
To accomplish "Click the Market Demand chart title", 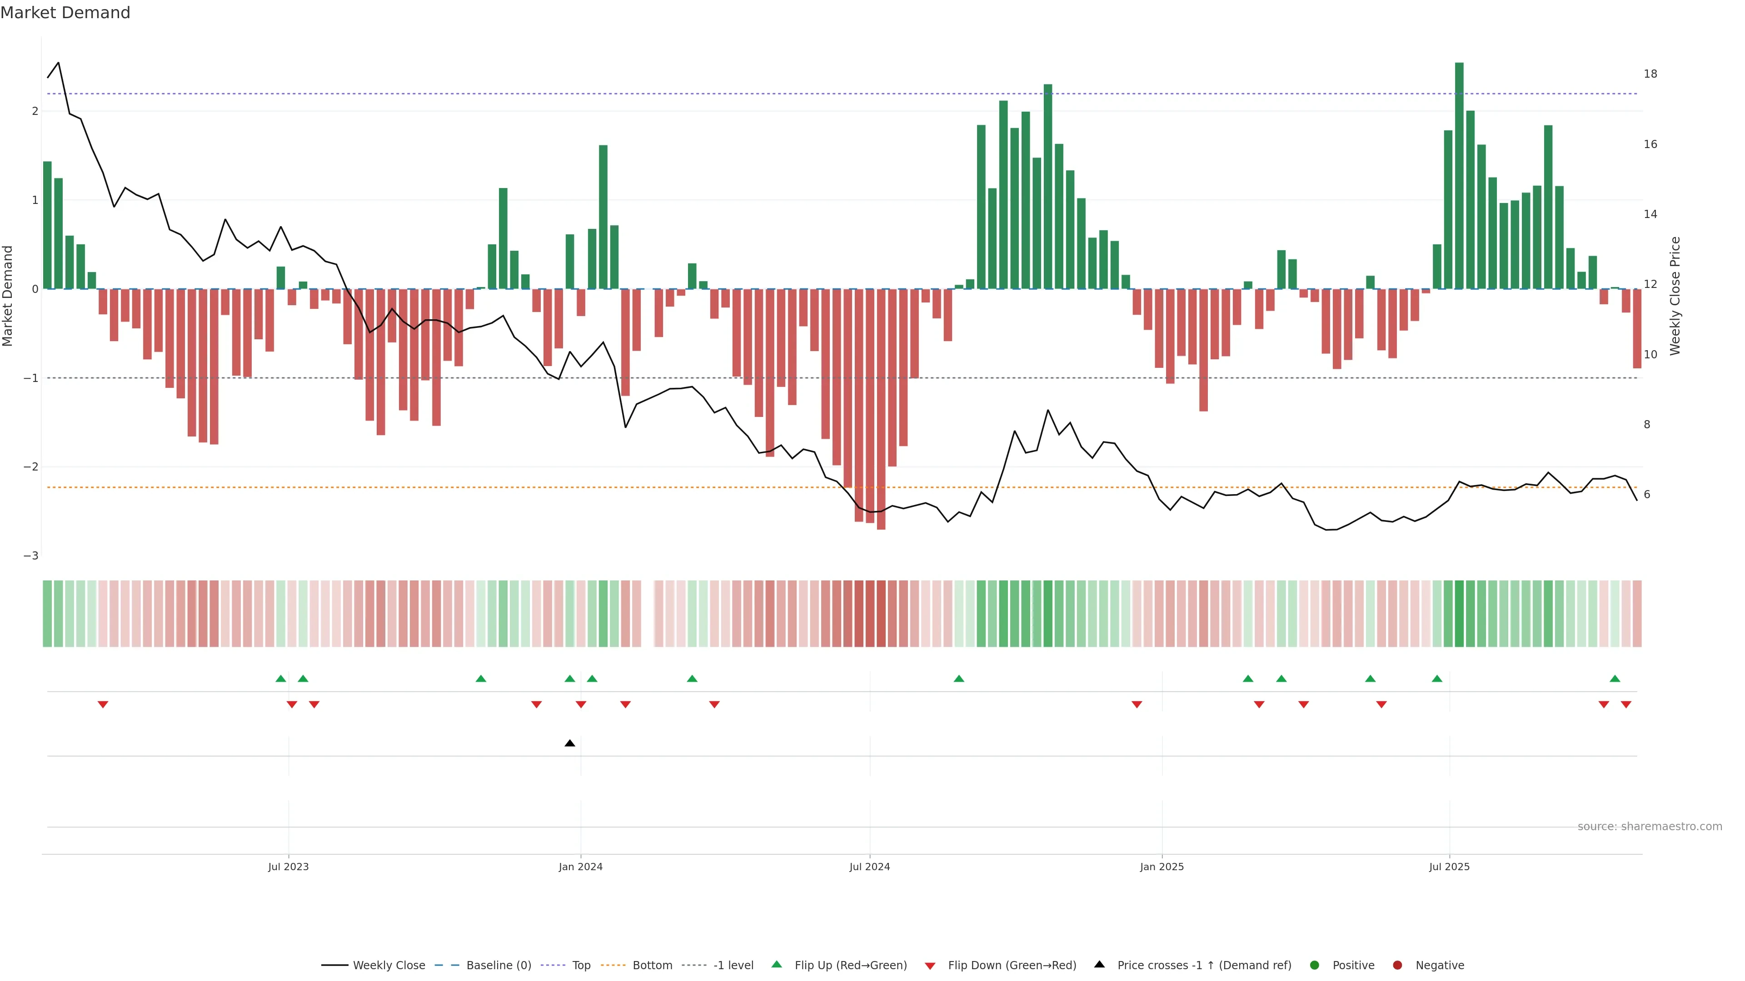I will tap(65, 13).
